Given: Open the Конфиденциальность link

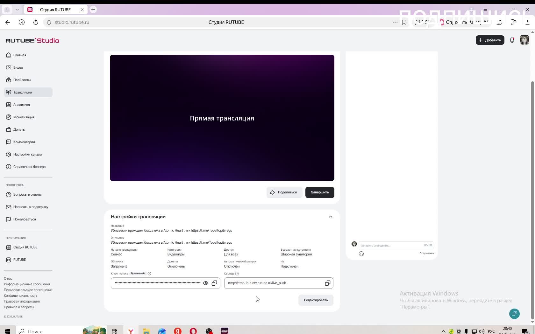Looking at the screenshot, I should pos(20,296).
